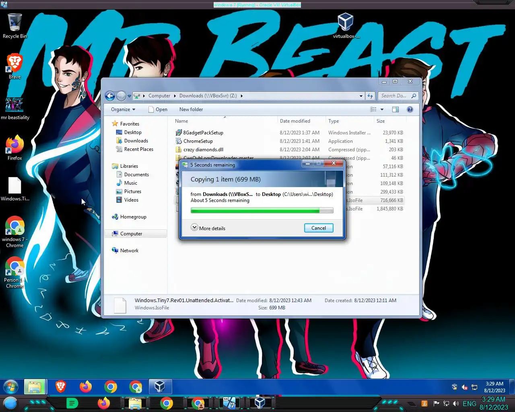The image size is (515, 412).
Task: Click New folder in the toolbar
Action: click(191, 109)
